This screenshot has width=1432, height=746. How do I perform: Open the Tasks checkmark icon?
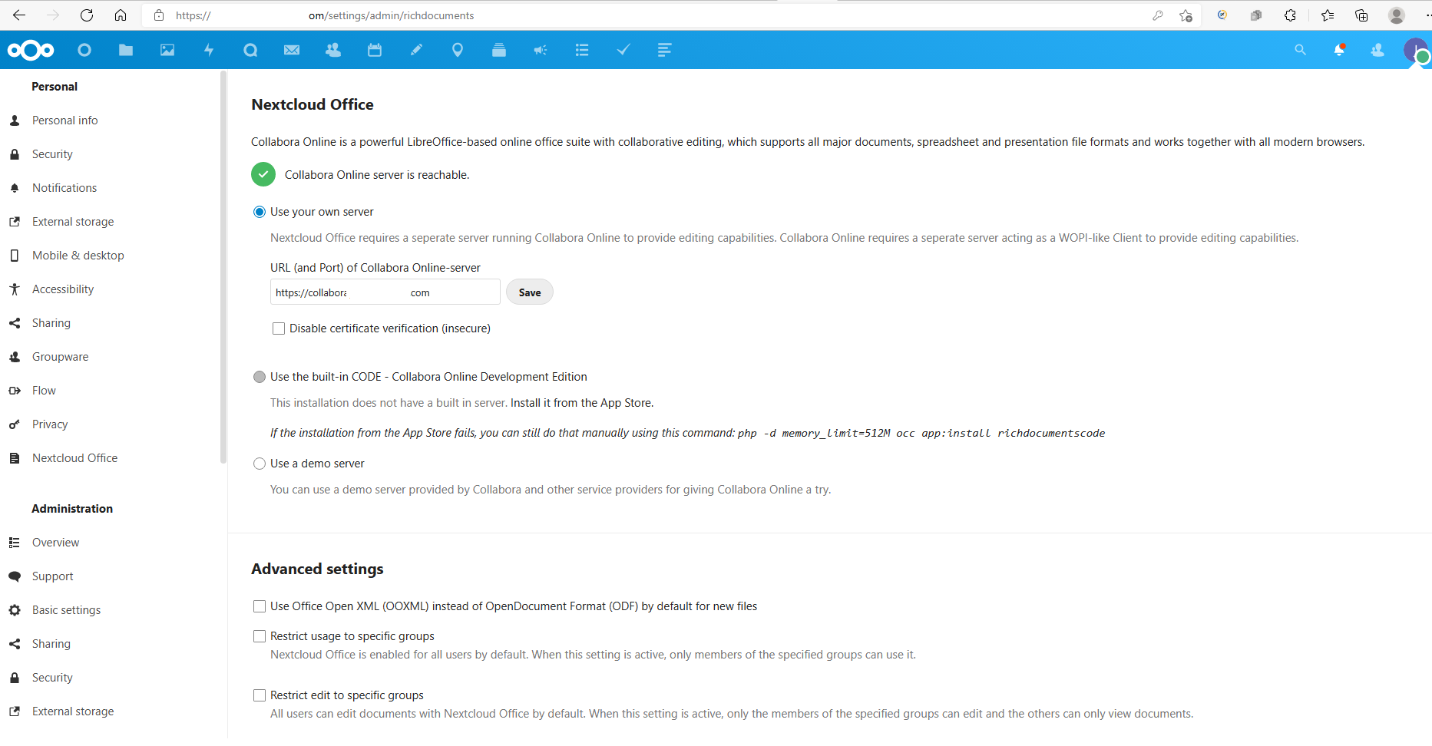click(x=623, y=50)
